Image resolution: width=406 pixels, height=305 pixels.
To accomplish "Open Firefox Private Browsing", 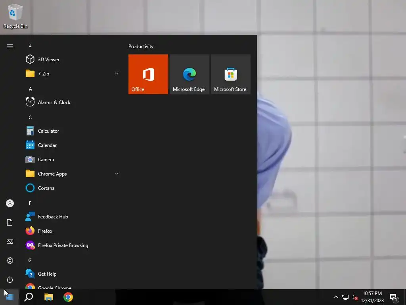I will pos(72,245).
